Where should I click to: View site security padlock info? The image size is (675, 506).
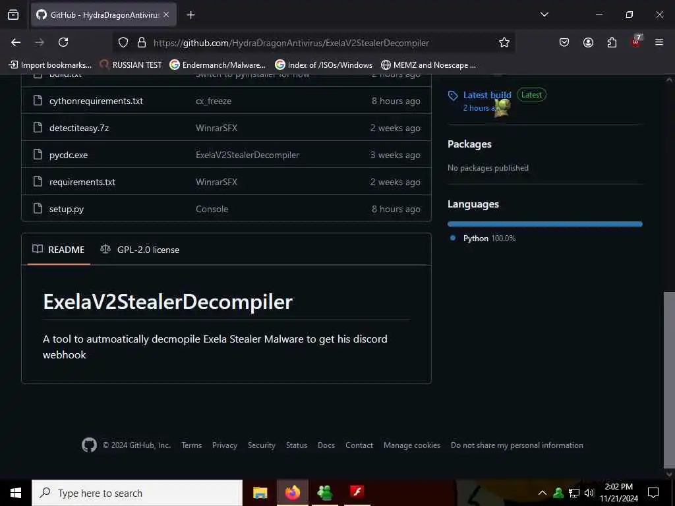coord(142,43)
